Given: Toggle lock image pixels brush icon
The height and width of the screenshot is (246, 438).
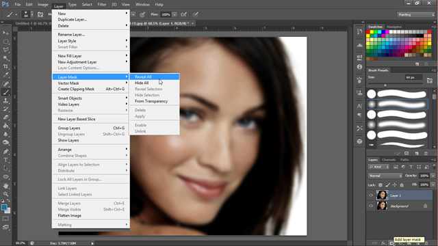Looking at the screenshot, I should [388, 185].
